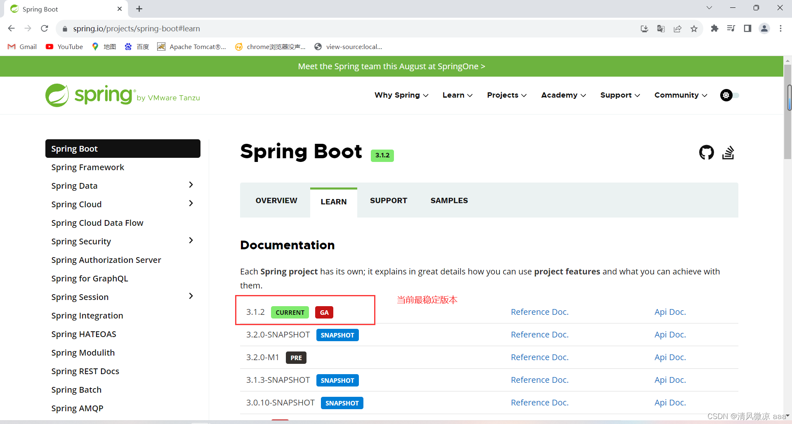Open the Gmail bookmark
The width and height of the screenshot is (792, 424).
coord(22,47)
